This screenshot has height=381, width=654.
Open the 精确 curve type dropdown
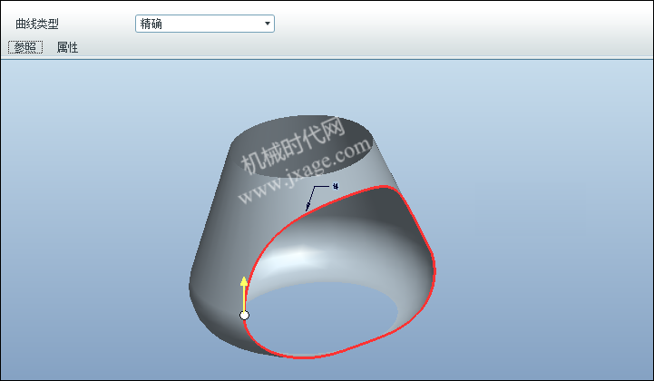pyautogui.click(x=205, y=24)
